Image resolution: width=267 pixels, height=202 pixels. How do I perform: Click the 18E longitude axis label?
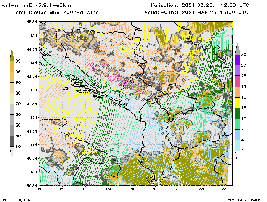pos(109,189)
